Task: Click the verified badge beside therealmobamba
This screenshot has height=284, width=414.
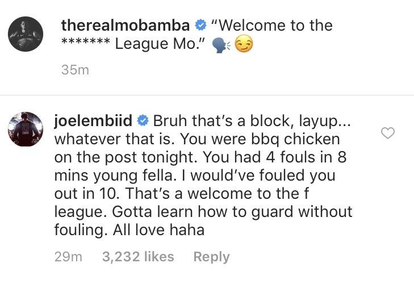Action: click(x=200, y=26)
